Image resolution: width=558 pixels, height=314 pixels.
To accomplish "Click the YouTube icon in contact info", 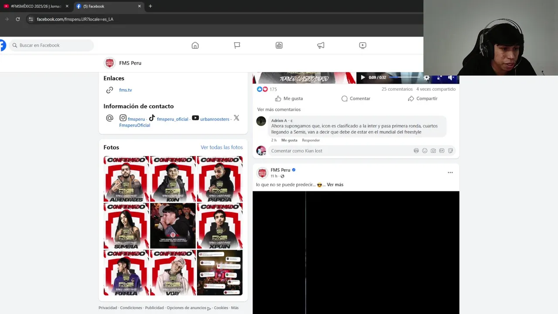I will coord(195,118).
